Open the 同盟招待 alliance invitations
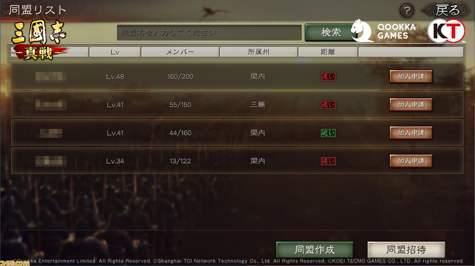This screenshot has height=266, width=475. tap(406, 250)
